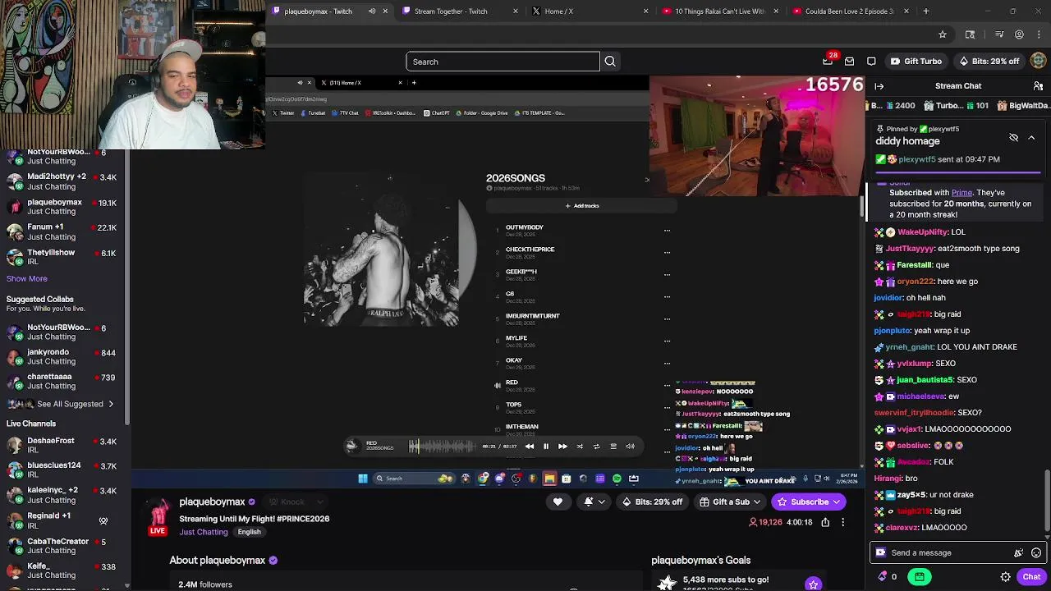Viewport: 1051px width, 591px height.
Task: Open the whispers speech bubble icon
Action: 871,61
